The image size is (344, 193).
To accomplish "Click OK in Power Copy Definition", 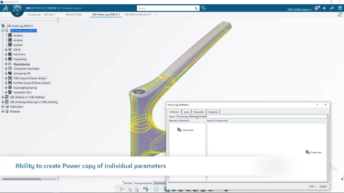I will [312, 186].
